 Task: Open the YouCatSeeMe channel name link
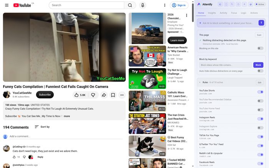pyautogui.click(x=22, y=93)
